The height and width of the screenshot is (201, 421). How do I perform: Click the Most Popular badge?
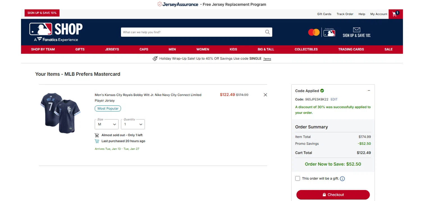pos(108,108)
